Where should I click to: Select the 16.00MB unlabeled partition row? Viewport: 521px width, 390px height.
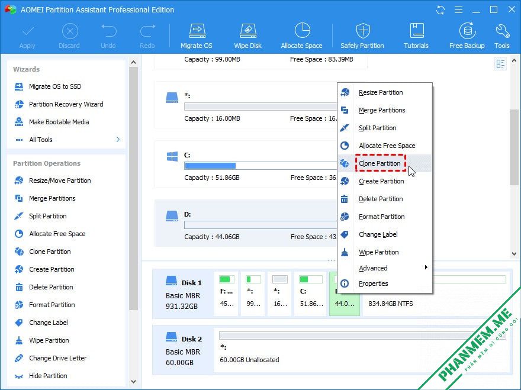click(x=246, y=105)
